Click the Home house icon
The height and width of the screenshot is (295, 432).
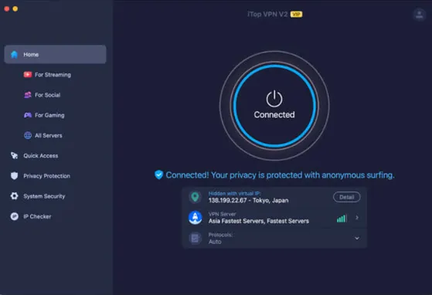(15, 55)
